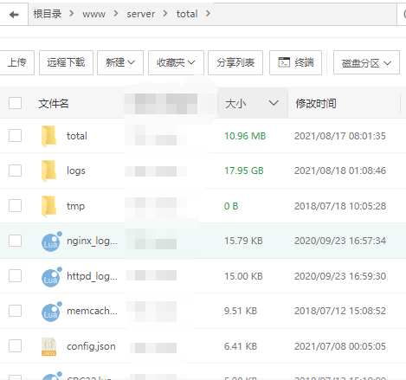Click the JSON icon for config.json
Screen dimensions: 406x380
(x=48, y=346)
